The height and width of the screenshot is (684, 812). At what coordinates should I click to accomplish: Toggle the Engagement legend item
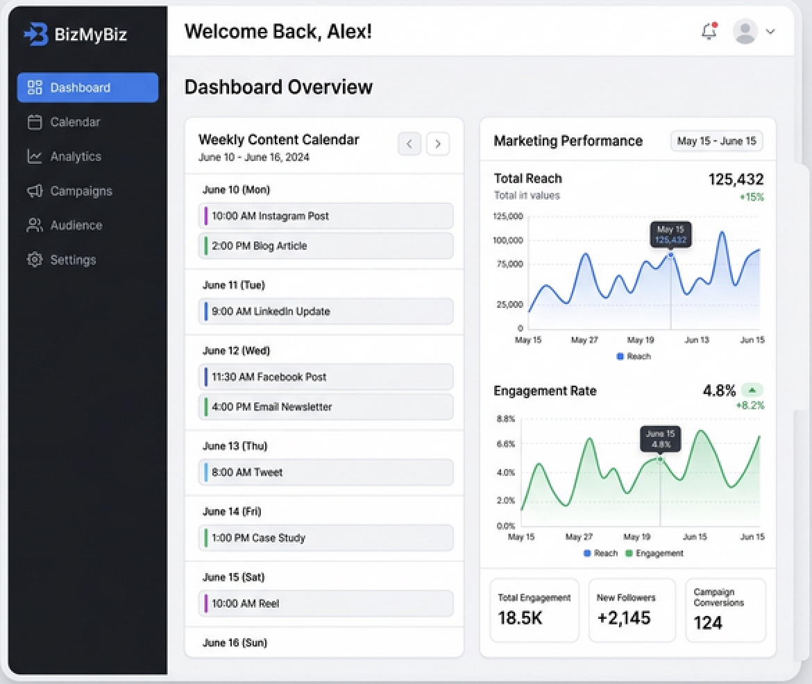coord(654,553)
